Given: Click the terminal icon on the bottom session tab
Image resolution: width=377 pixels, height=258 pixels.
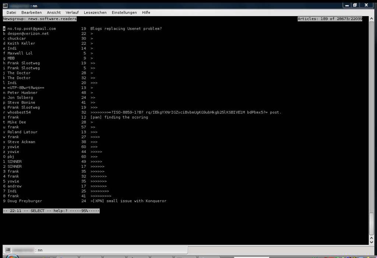Looking at the screenshot, I should [7, 250].
